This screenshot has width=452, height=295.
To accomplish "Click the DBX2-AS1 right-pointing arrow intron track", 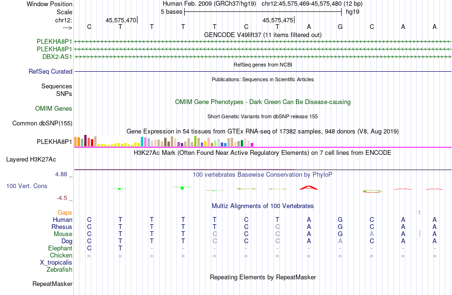I will pos(263,57).
